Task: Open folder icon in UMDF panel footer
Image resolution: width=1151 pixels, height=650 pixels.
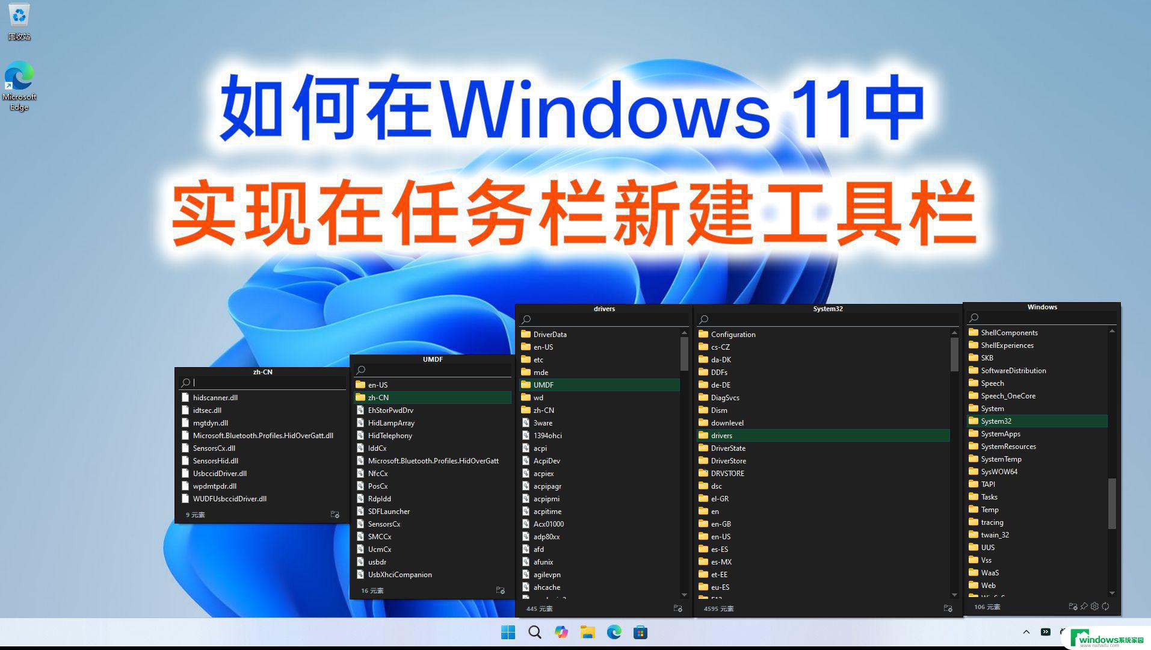Action: [500, 590]
